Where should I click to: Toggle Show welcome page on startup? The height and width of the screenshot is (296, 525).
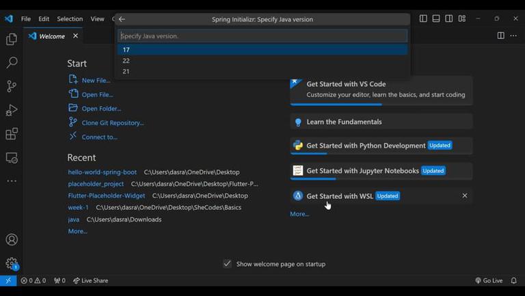click(227, 264)
